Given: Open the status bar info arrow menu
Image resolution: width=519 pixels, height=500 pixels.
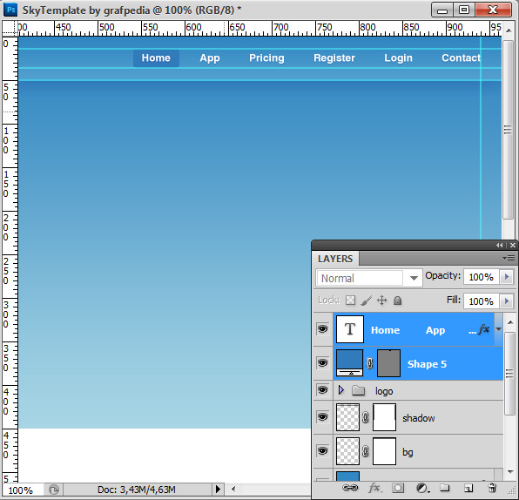Looking at the screenshot, I should pos(218,489).
